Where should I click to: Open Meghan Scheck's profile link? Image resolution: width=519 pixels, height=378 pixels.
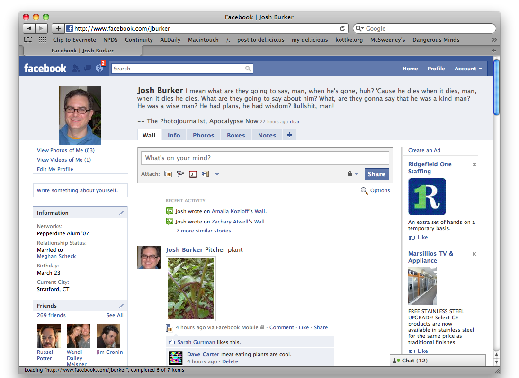56,256
